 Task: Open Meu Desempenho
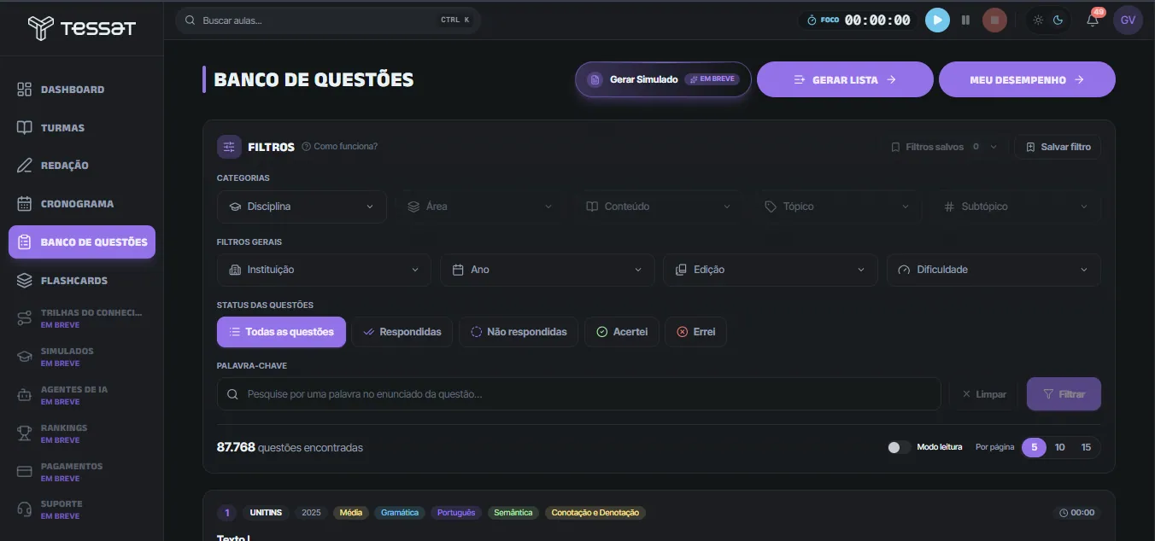(x=1027, y=79)
